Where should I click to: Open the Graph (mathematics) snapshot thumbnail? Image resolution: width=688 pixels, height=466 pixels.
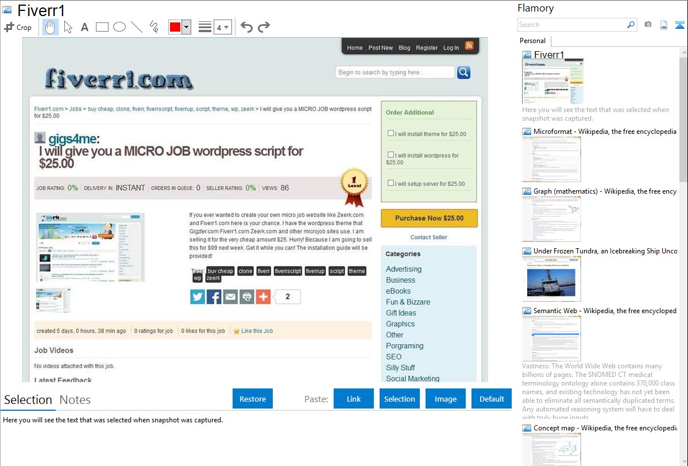551,219
